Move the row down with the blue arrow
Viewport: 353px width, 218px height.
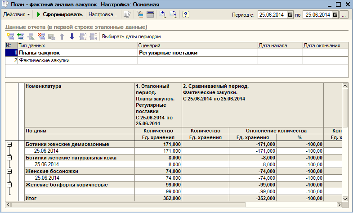pyautogui.click(x=72, y=36)
